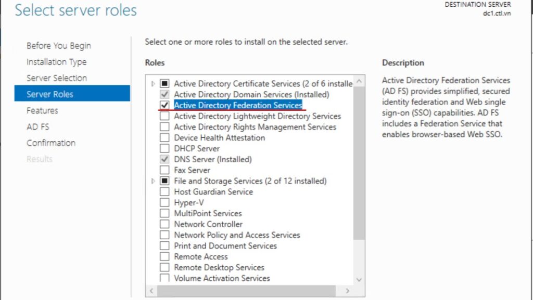Select the Network Controller checkbox
533x300 pixels.
tap(164, 225)
